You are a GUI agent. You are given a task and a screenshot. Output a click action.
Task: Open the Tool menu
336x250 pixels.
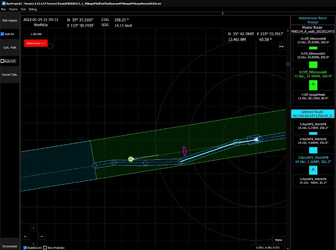[x=23, y=9]
